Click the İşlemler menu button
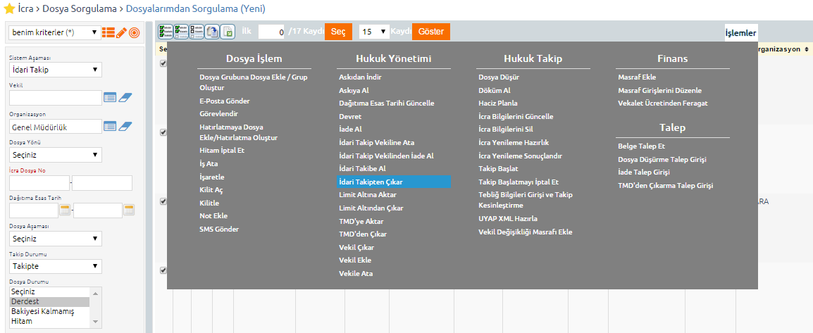This screenshot has width=813, height=333. tap(741, 33)
